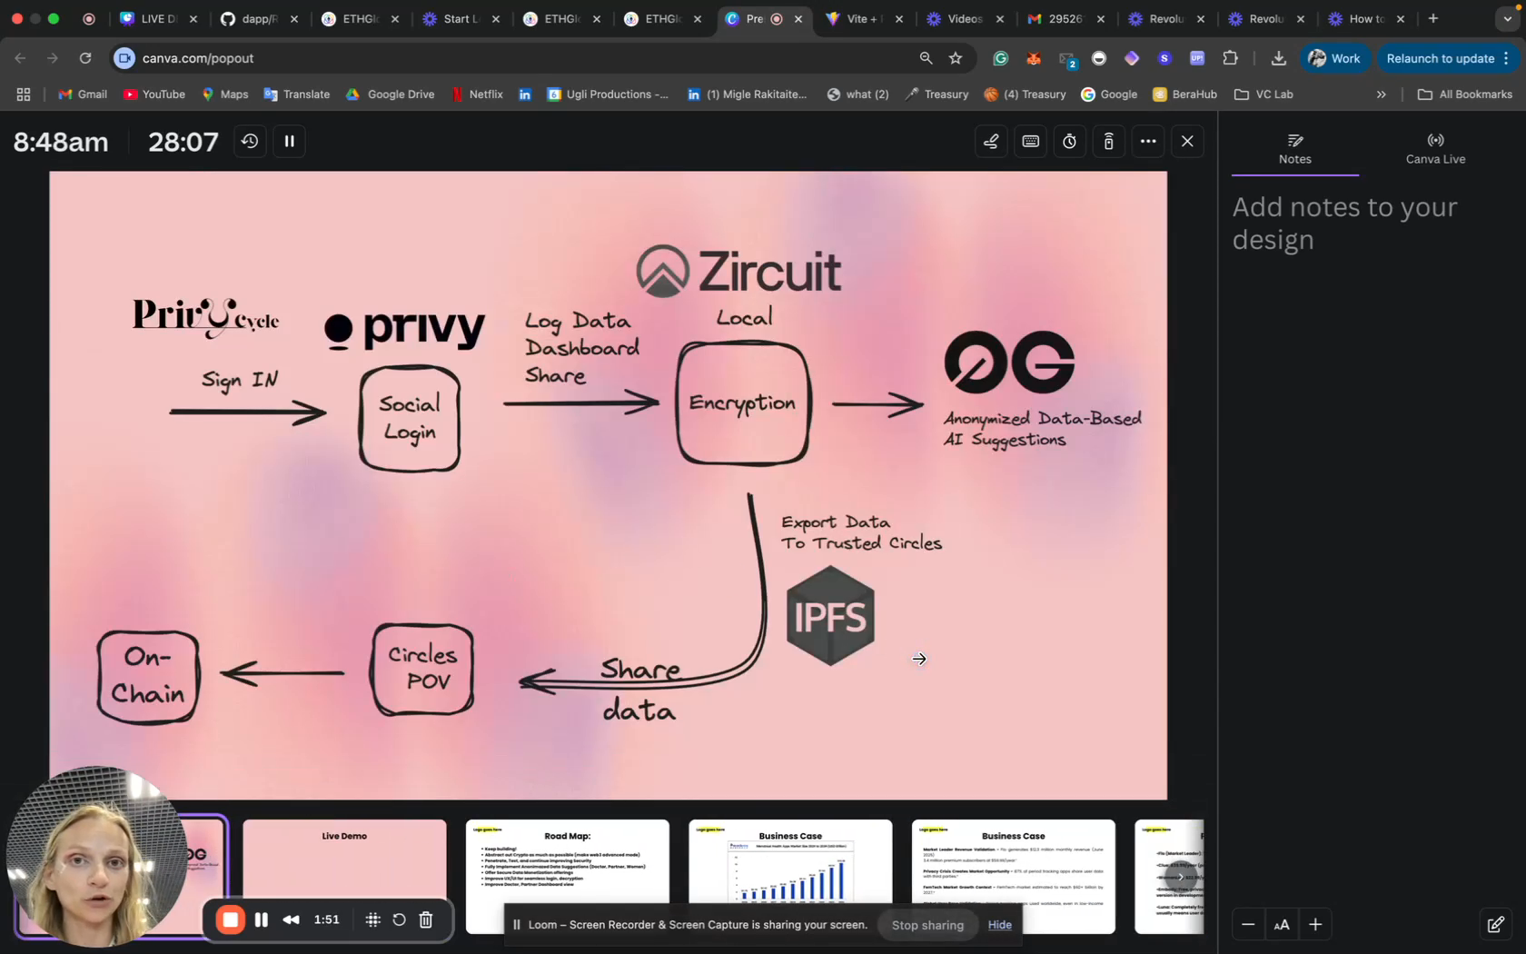Open Maps bookmark

224,94
